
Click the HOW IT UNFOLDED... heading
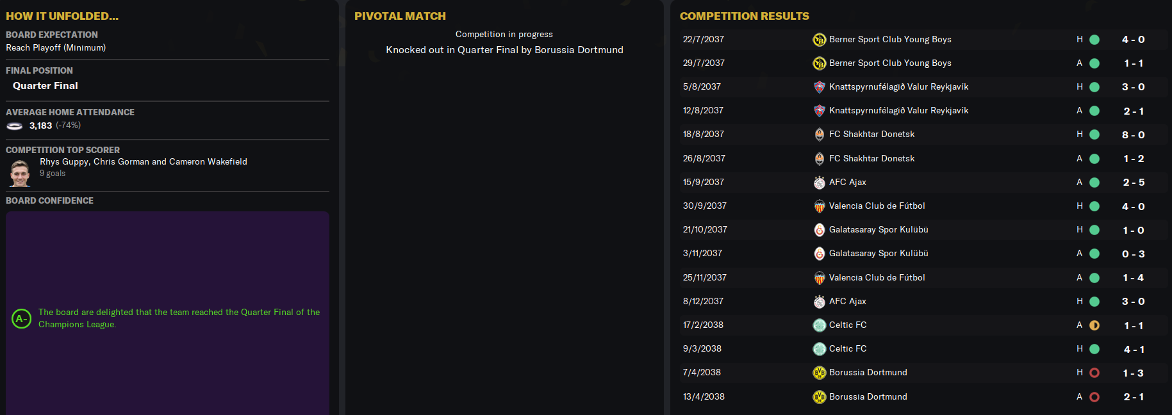62,16
